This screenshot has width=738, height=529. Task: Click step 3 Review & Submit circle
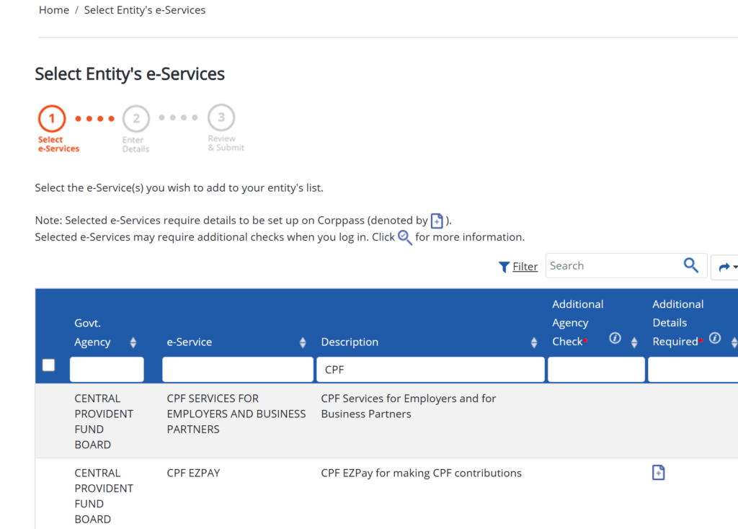[x=221, y=117]
